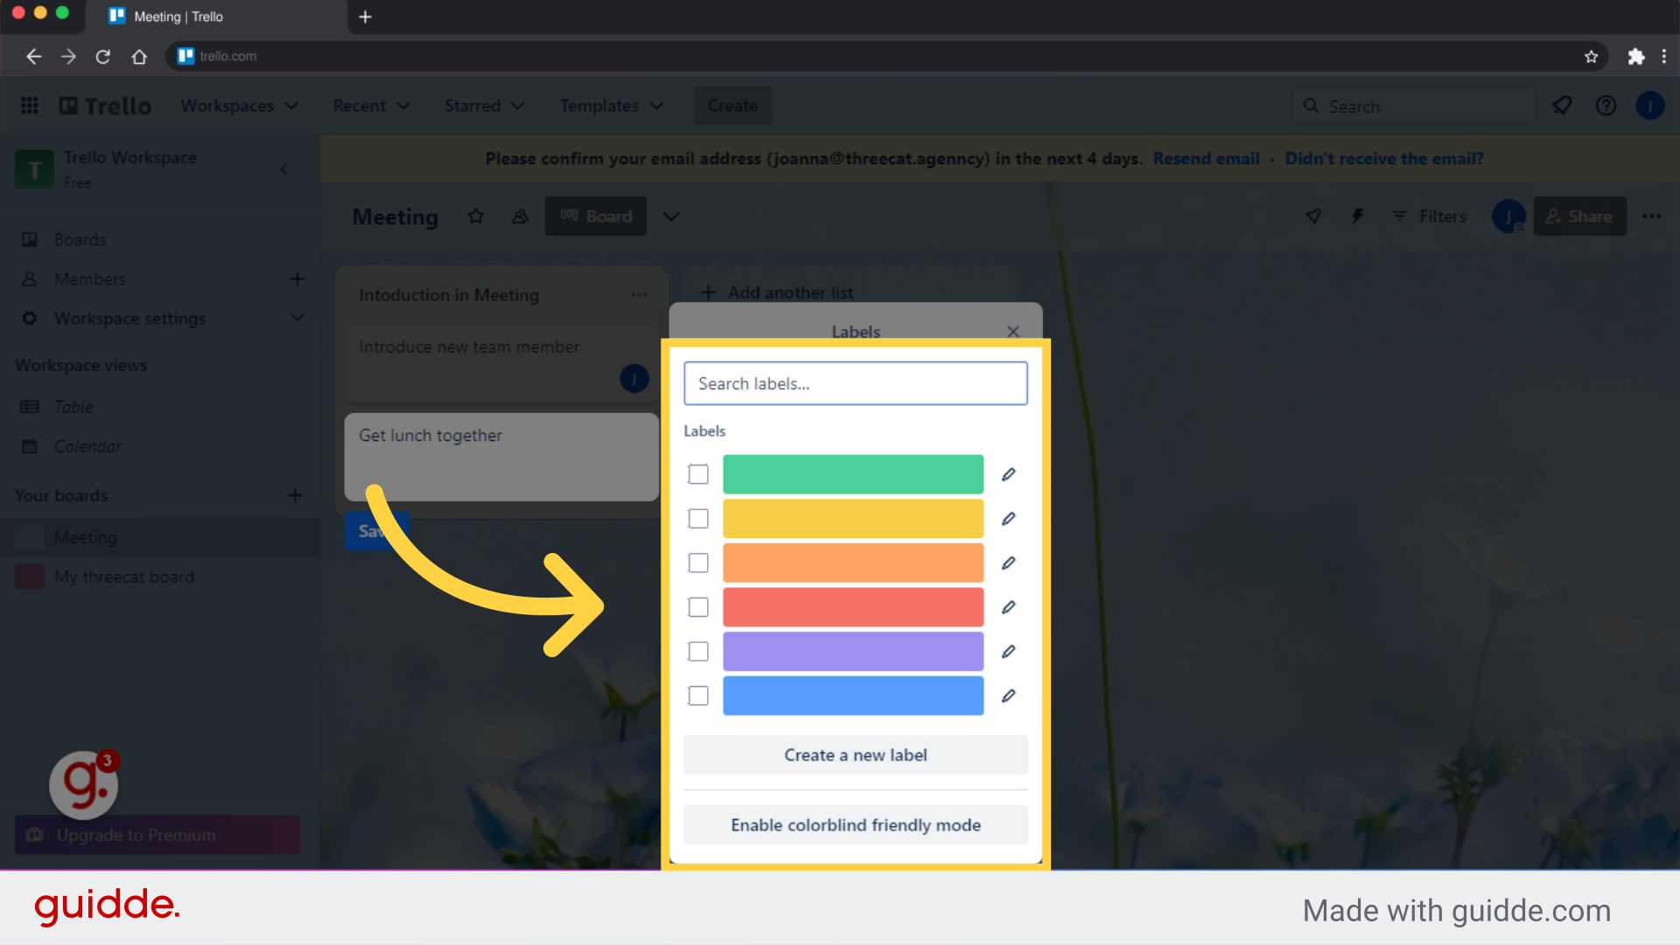The image size is (1680, 945).
Task: Open the Meeting board card options menu
Action: point(640,295)
